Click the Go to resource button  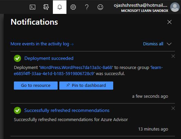[x=36, y=86]
